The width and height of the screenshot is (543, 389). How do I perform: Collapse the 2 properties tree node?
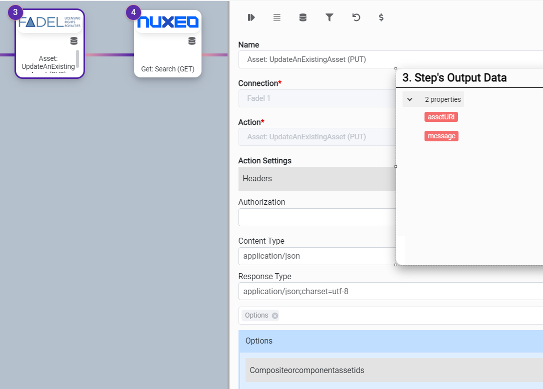(410, 99)
